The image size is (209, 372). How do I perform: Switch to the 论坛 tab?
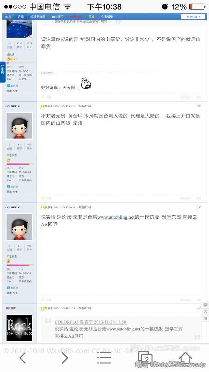[21, 17]
